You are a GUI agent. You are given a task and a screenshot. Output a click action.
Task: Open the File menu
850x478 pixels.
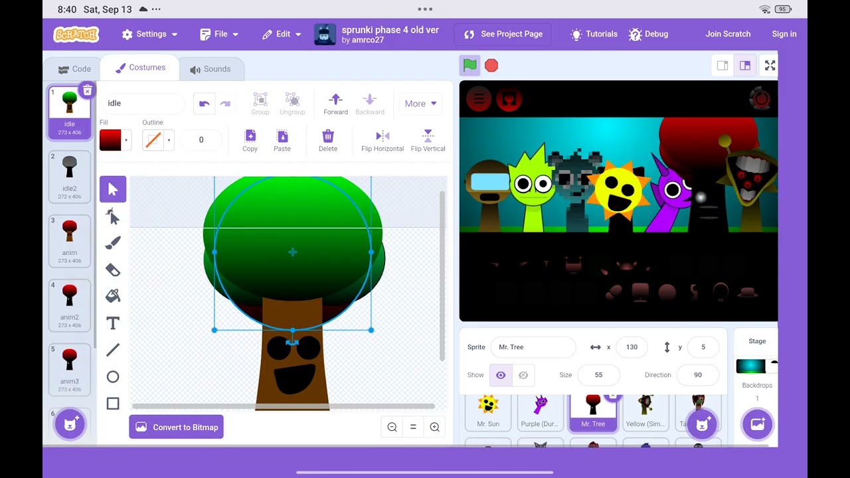click(219, 34)
